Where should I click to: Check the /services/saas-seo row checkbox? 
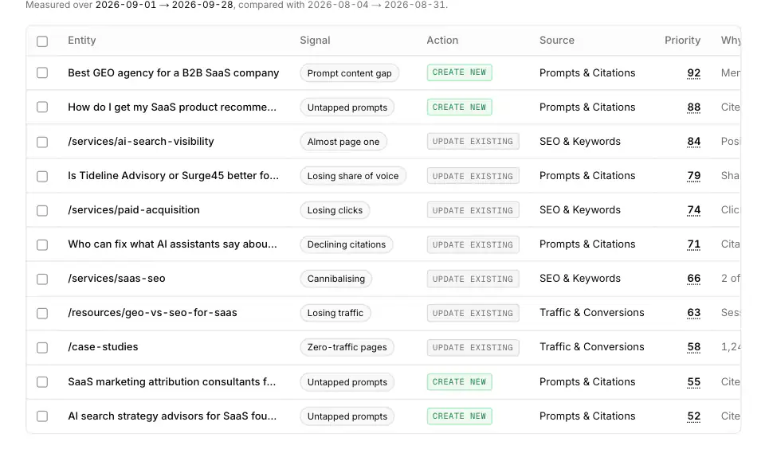[42, 279]
